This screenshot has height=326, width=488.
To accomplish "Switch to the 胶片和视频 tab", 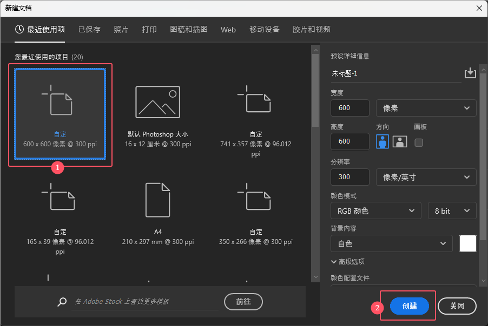I will (x=312, y=30).
